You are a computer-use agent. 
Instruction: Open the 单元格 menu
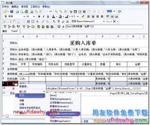[25, 7]
